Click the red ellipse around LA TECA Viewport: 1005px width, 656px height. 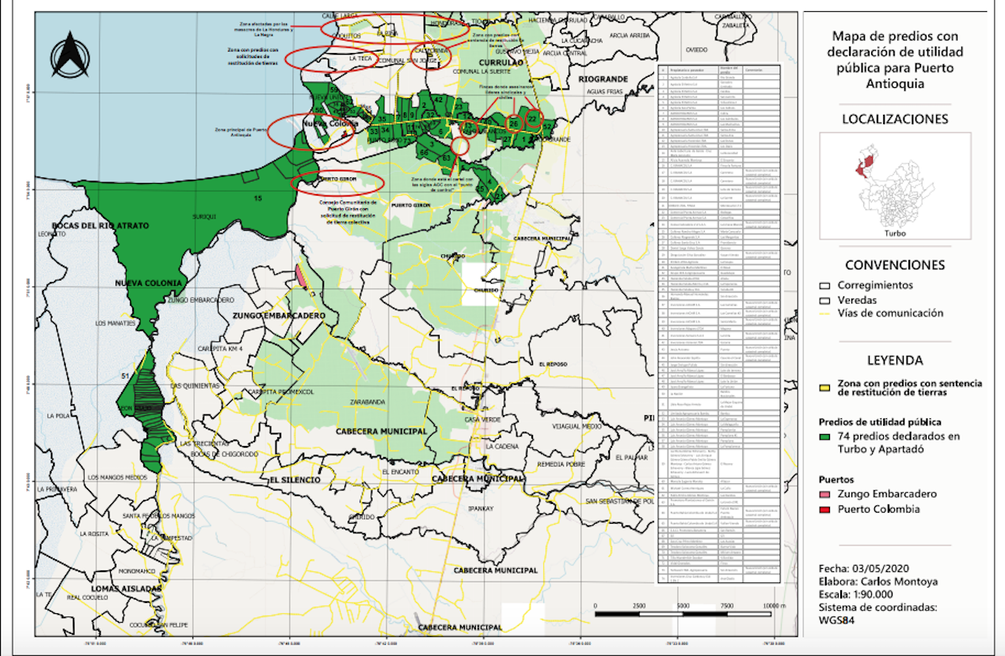[327, 59]
